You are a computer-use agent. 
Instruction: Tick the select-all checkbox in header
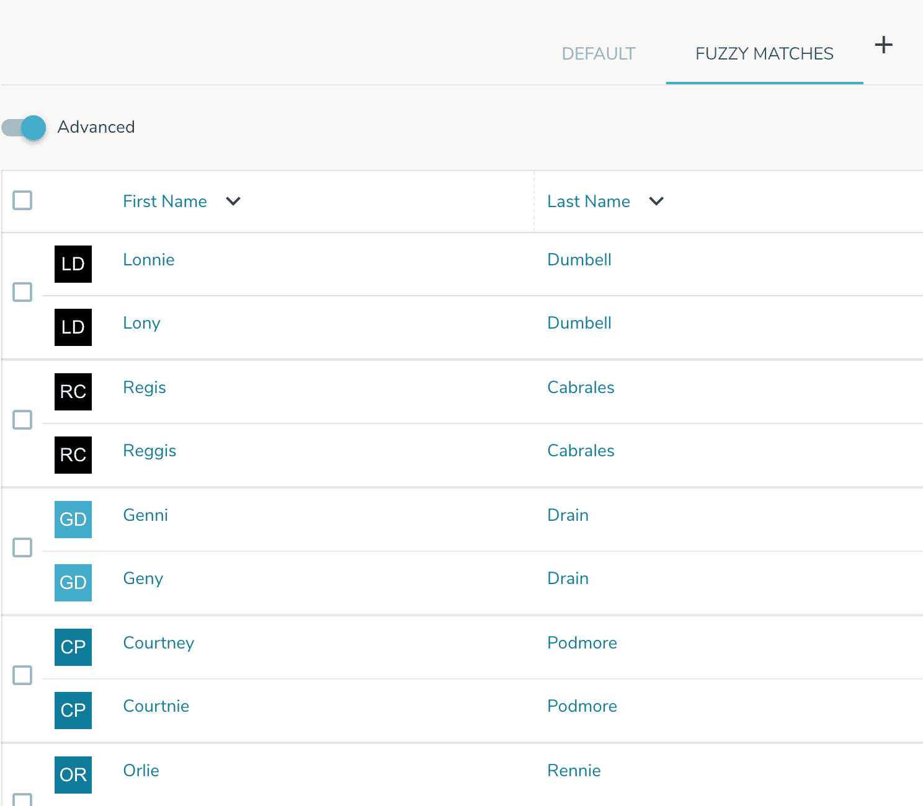pyautogui.click(x=22, y=200)
